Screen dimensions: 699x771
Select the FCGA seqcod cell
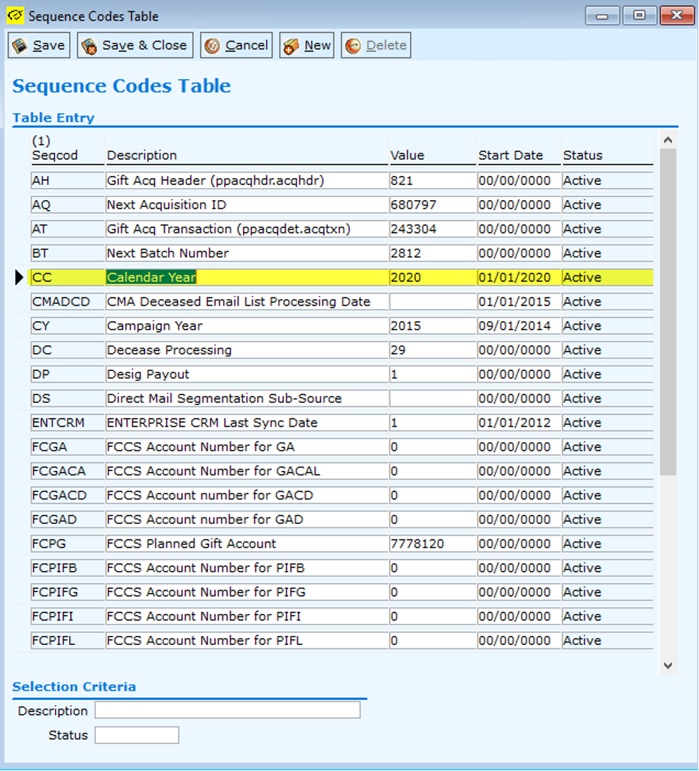tap(68, 446)
